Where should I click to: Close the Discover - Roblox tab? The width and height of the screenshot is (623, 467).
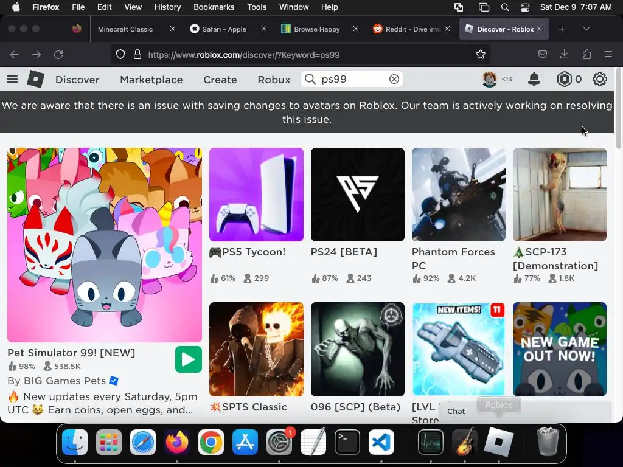point(539,29)
